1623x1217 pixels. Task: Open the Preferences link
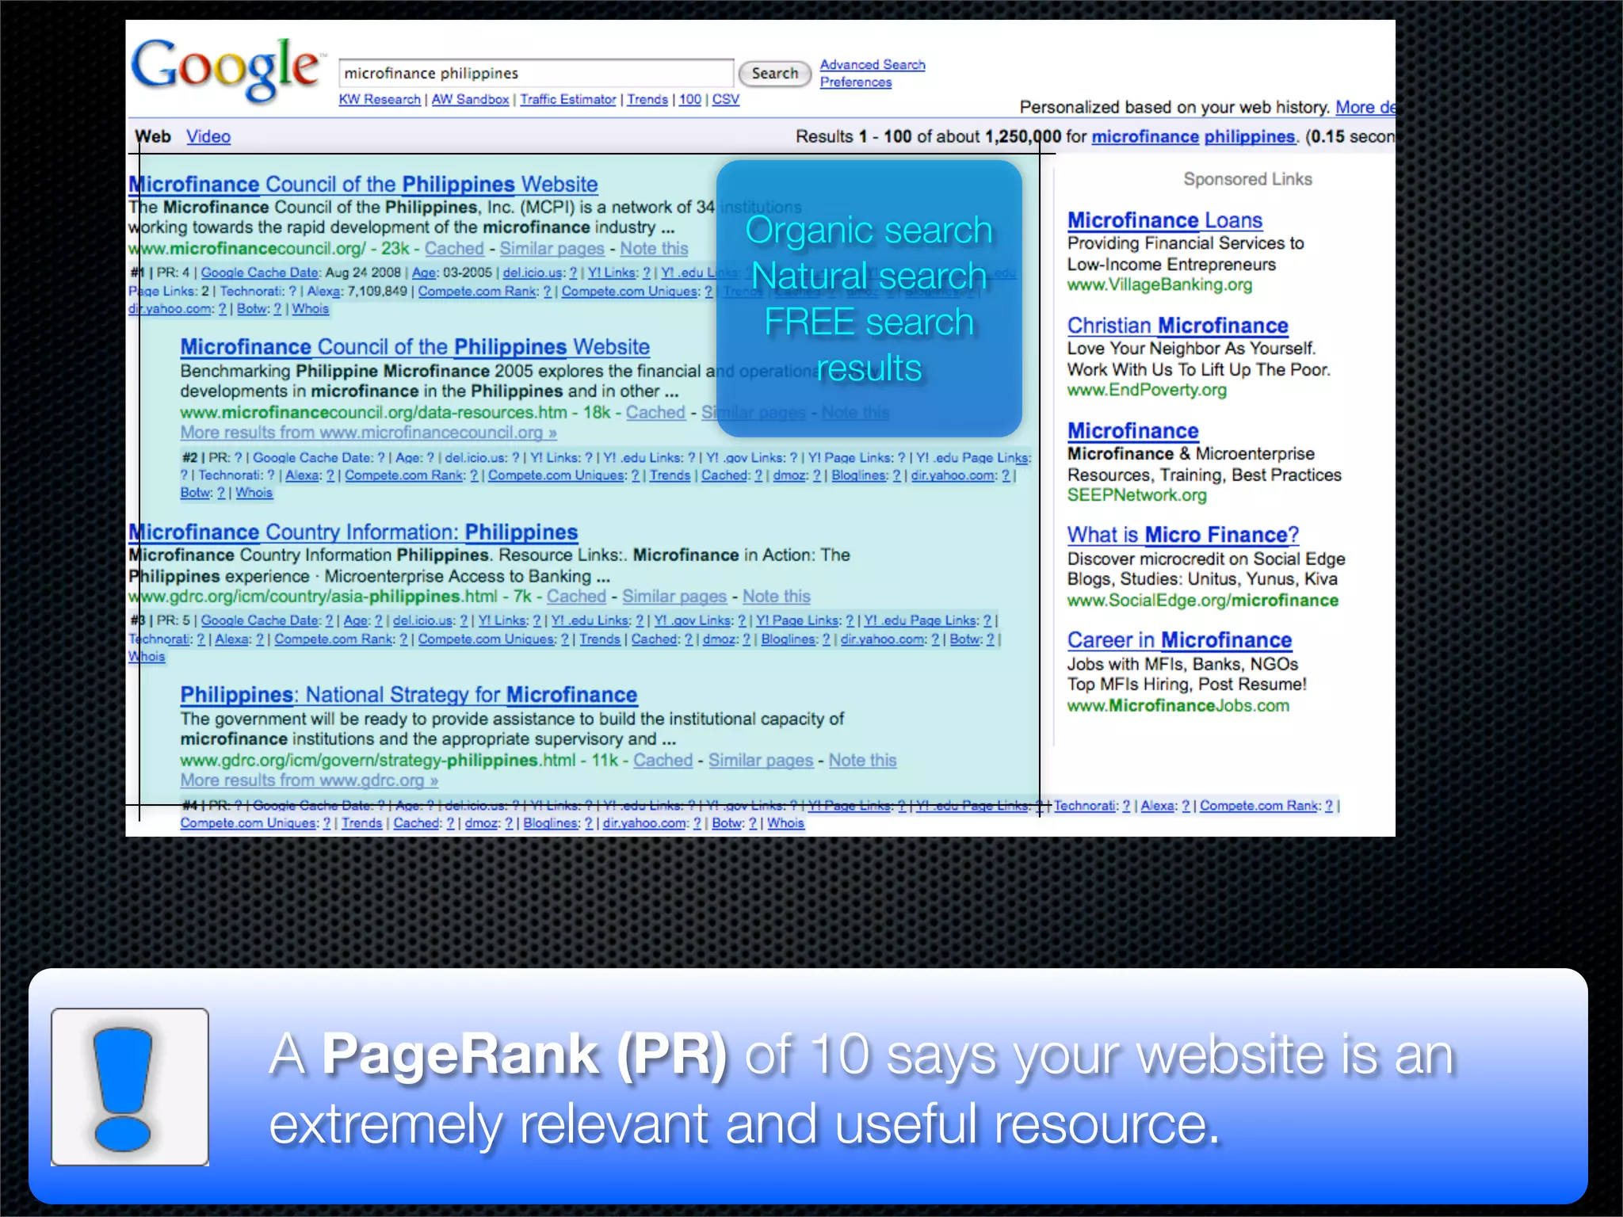855,82
